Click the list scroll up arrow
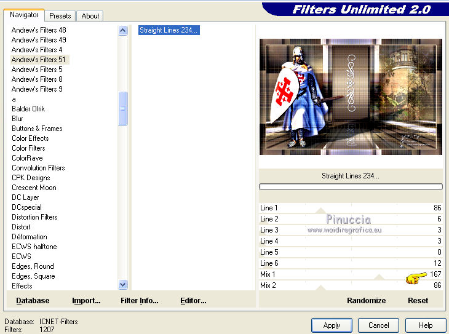 tap(123, 30)
